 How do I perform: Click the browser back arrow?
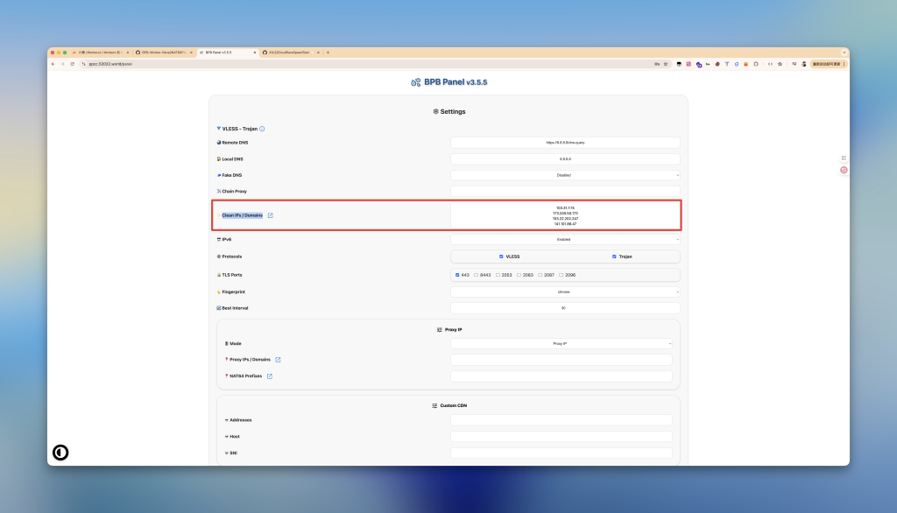point(53,64)
